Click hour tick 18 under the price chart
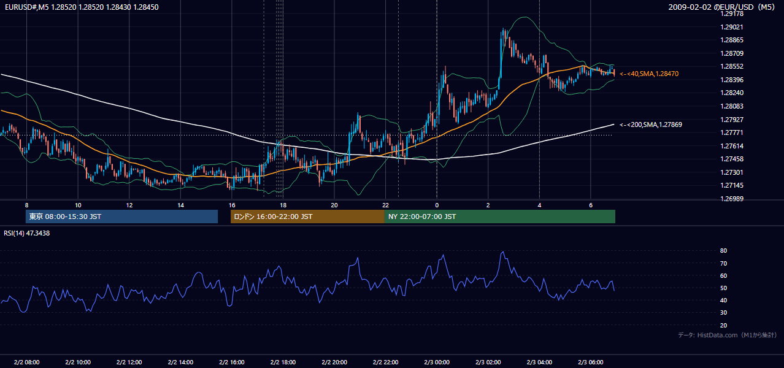Image resolution: width=784 pixels, height=368 pixels. click(x=283, y=205)
